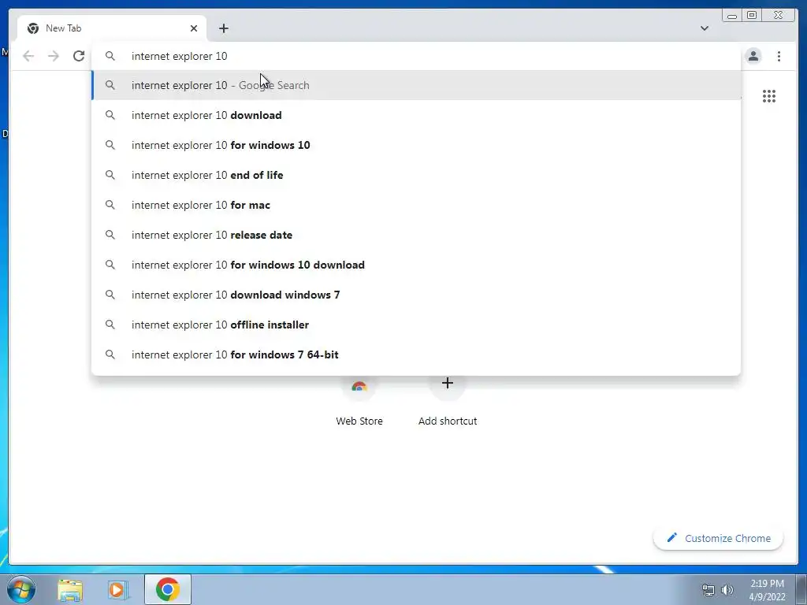This screenshot has width=807, height=605.
Task: Click the Customize Chrome button
Action: [719, 538]
